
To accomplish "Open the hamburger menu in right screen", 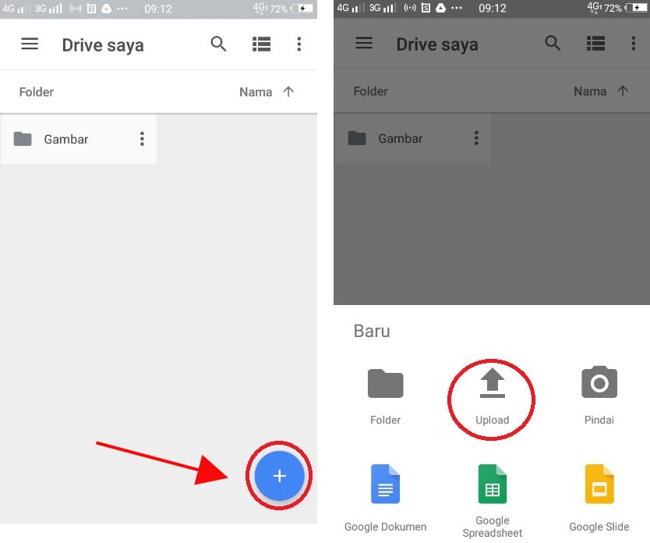I will tap(364, 43).
